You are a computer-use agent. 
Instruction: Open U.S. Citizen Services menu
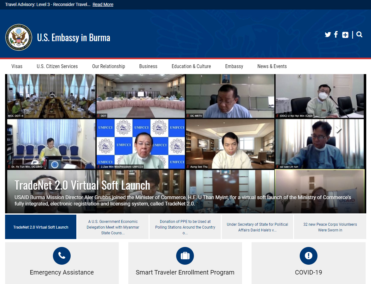(x=57, y=66)
